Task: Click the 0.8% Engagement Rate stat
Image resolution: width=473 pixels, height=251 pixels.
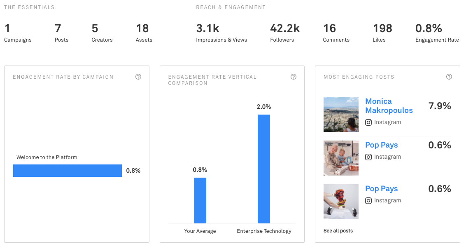Action: (x=437, y=33)
